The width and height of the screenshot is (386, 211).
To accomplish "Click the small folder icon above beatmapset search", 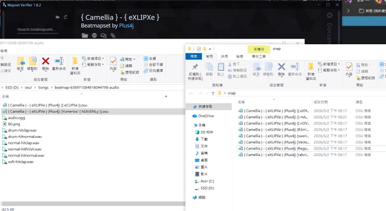I will point(57,17).
